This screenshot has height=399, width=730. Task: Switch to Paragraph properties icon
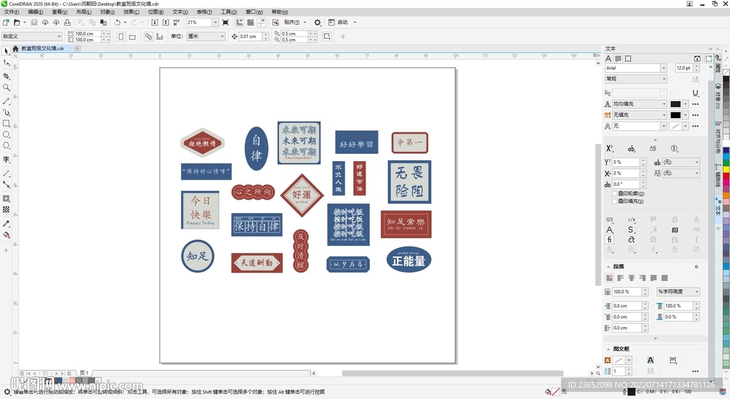[618, 58]
